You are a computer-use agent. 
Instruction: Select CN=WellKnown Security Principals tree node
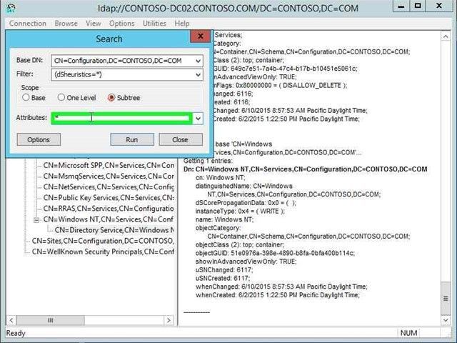click(x=103, y=252)
